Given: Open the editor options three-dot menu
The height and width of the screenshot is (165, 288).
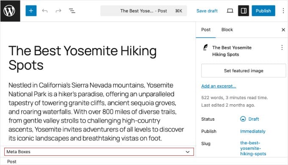Looking at the screenshot, I should (283, 11).
